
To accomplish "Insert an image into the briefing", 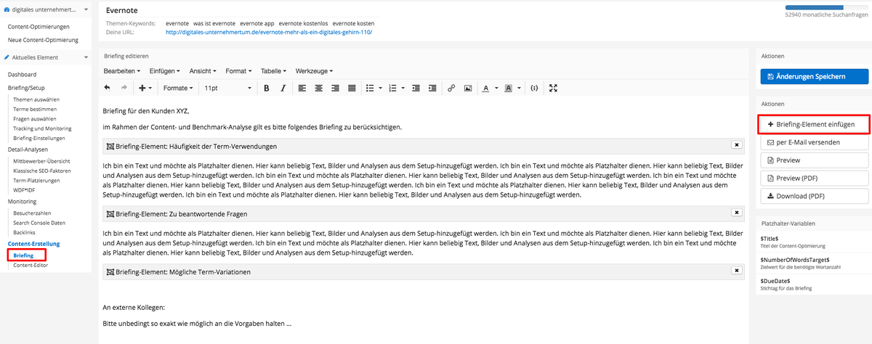I will (468, 88).
